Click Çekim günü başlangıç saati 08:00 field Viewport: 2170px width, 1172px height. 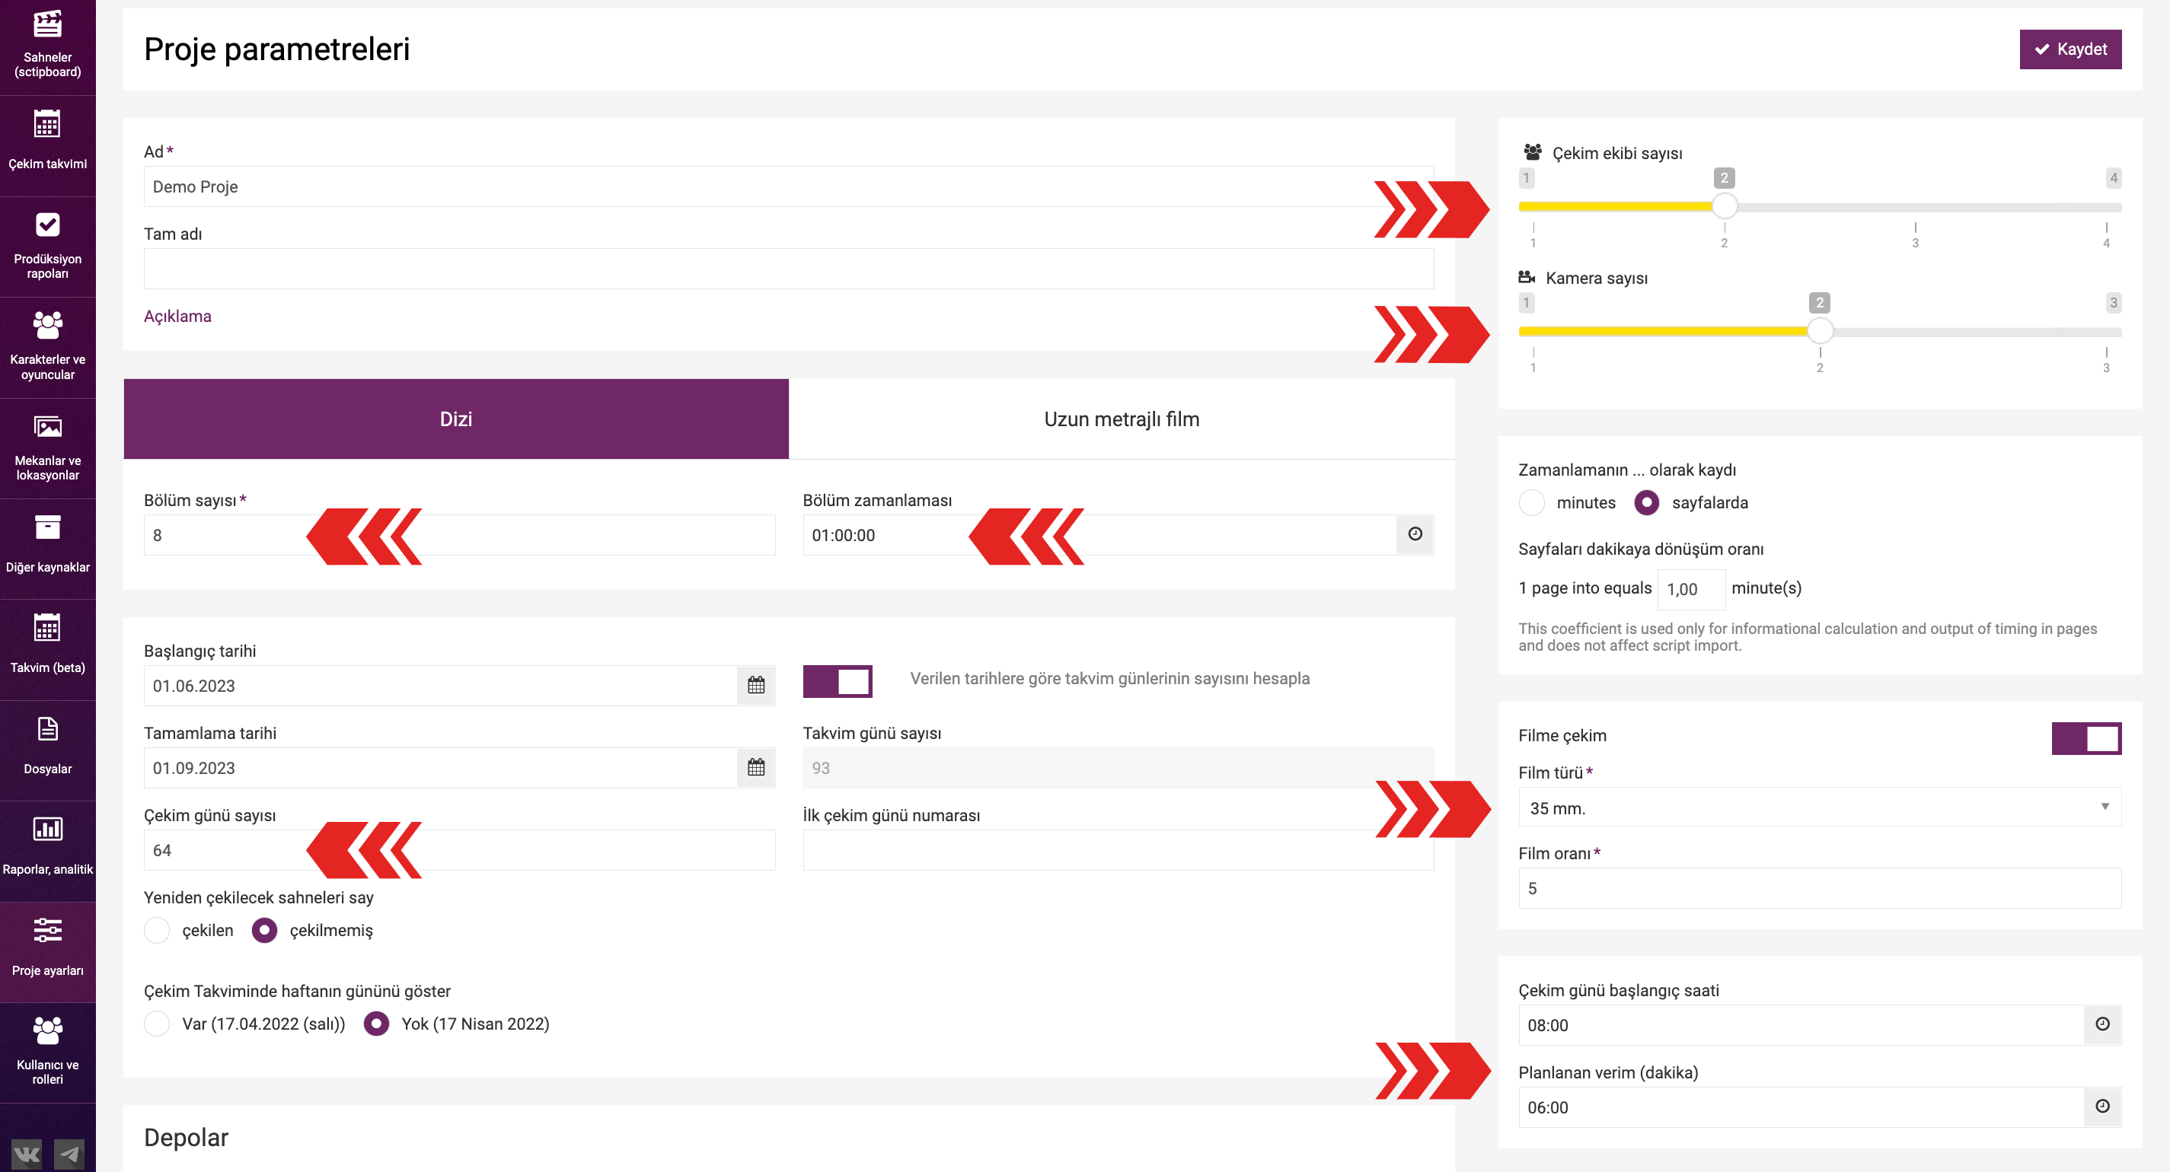point(1800,1024)
